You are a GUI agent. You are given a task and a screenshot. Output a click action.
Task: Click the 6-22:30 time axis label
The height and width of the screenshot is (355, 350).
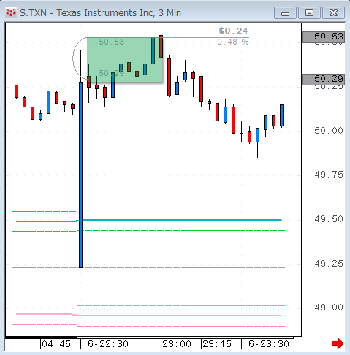(108, 344)
